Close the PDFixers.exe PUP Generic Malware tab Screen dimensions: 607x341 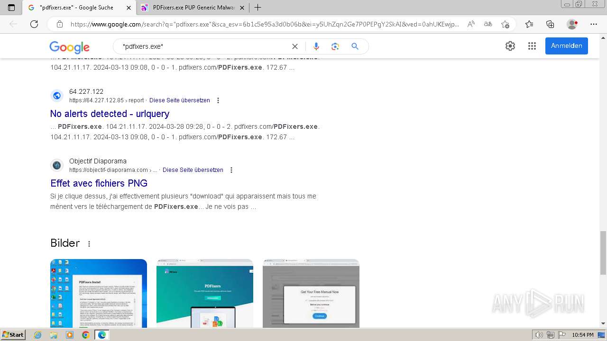[x=242, y=8]
